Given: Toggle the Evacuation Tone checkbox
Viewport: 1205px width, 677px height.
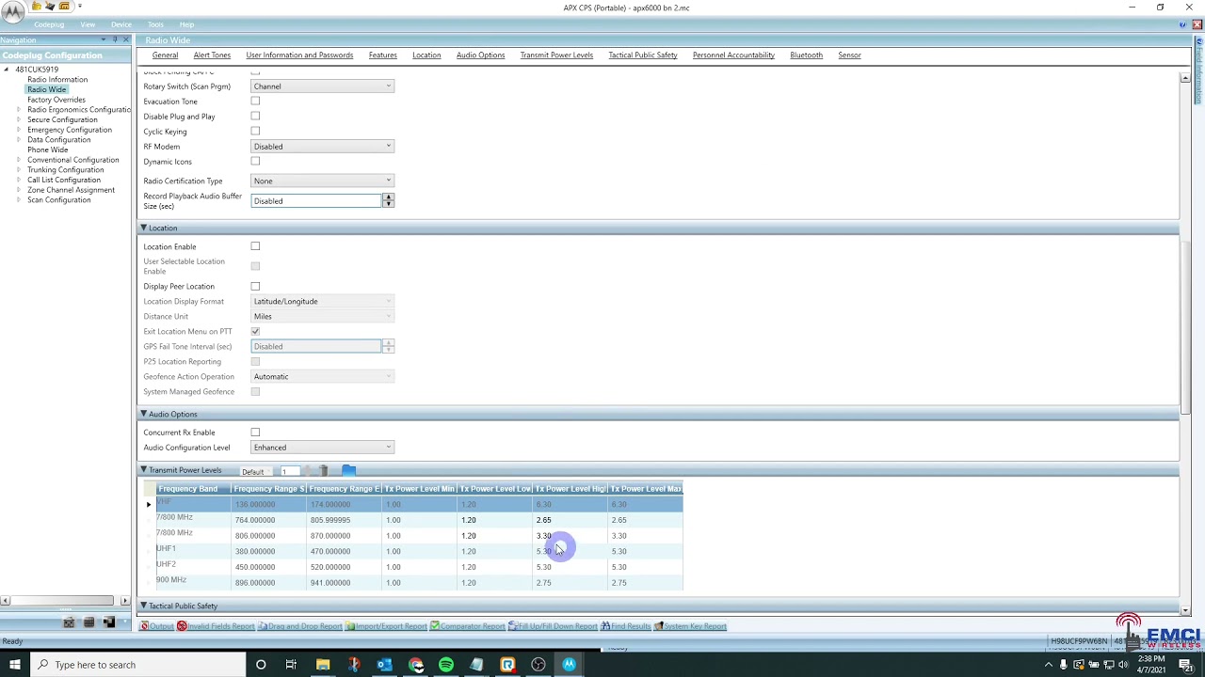Looking at the screenshot, I should [x=255, y=101].
